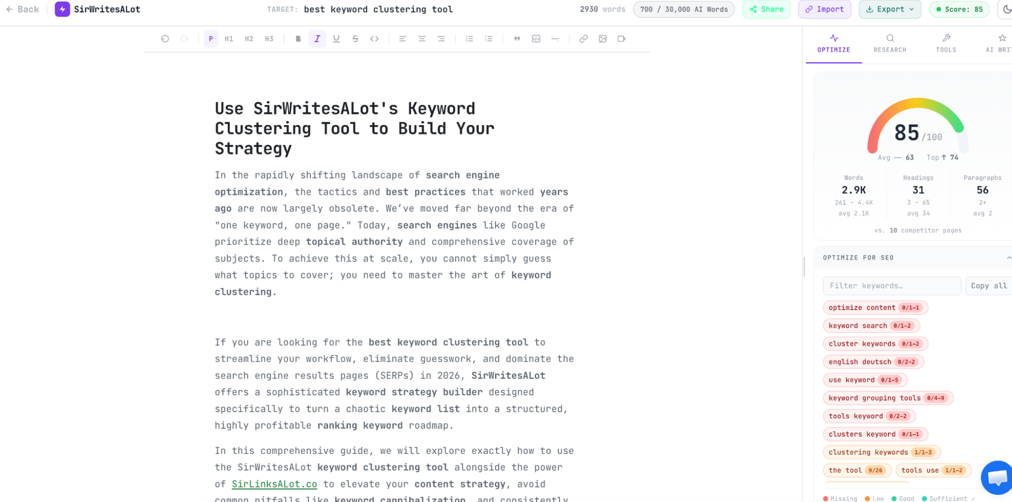The width and height of the screenshot is (1012, 502).
Task: Align text right
Action: click(x=441, y=38)
